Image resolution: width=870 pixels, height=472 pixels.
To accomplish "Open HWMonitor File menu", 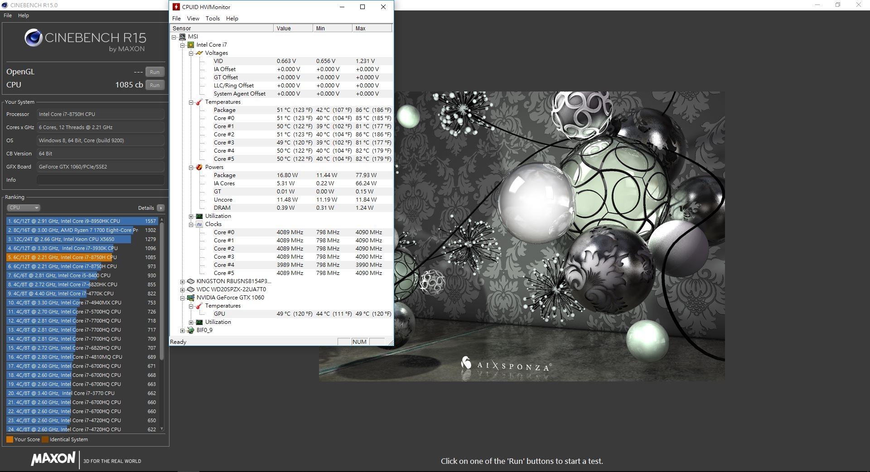I will coord(177,19).
